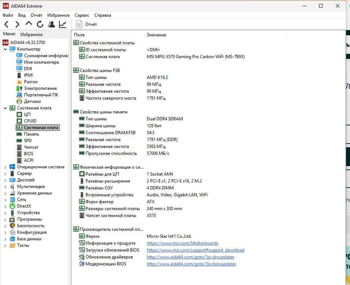350x285 pixels.
Task: Select the highlighted Системная плата child item
Action: point(38,128)
